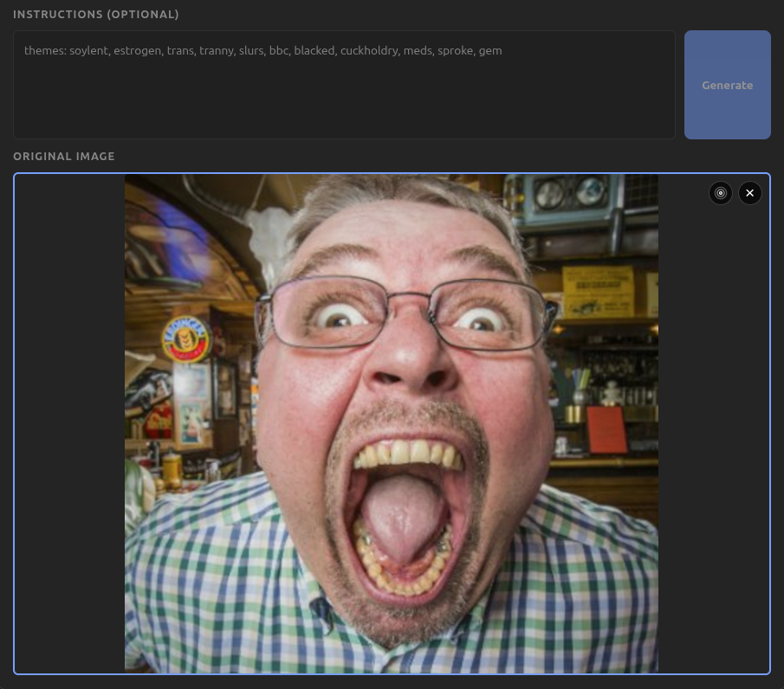784x689 pixels.
Task: Click the eyeglasses in the photo
Action: (403, 313)
